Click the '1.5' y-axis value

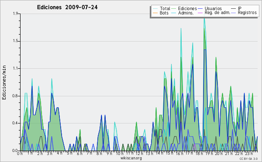coord(15,41)
